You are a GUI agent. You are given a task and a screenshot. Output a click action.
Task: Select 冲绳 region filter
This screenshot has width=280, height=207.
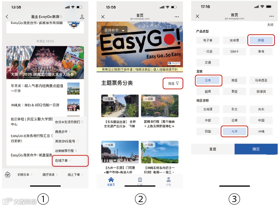click(x=261, y=132)
